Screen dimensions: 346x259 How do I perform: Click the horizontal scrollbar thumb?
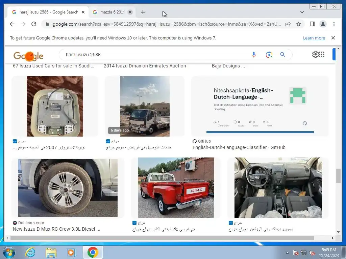(x=162, y=238)
